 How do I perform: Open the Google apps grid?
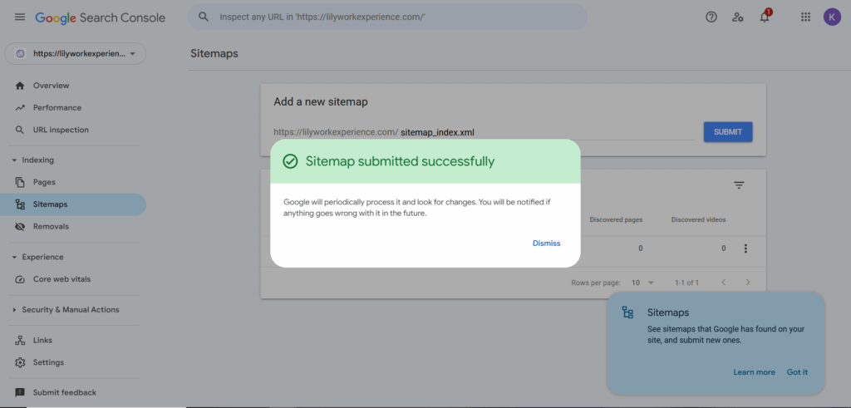click(x=806, y=17)
